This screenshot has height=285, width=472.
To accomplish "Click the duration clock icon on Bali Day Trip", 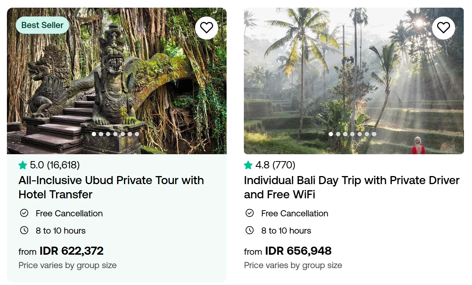I will point(250,230).
